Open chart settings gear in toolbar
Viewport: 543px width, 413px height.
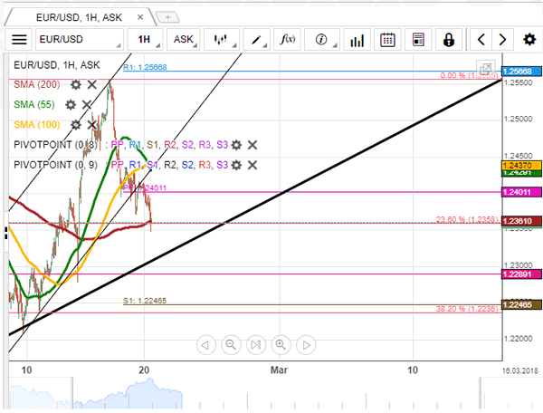529,40
